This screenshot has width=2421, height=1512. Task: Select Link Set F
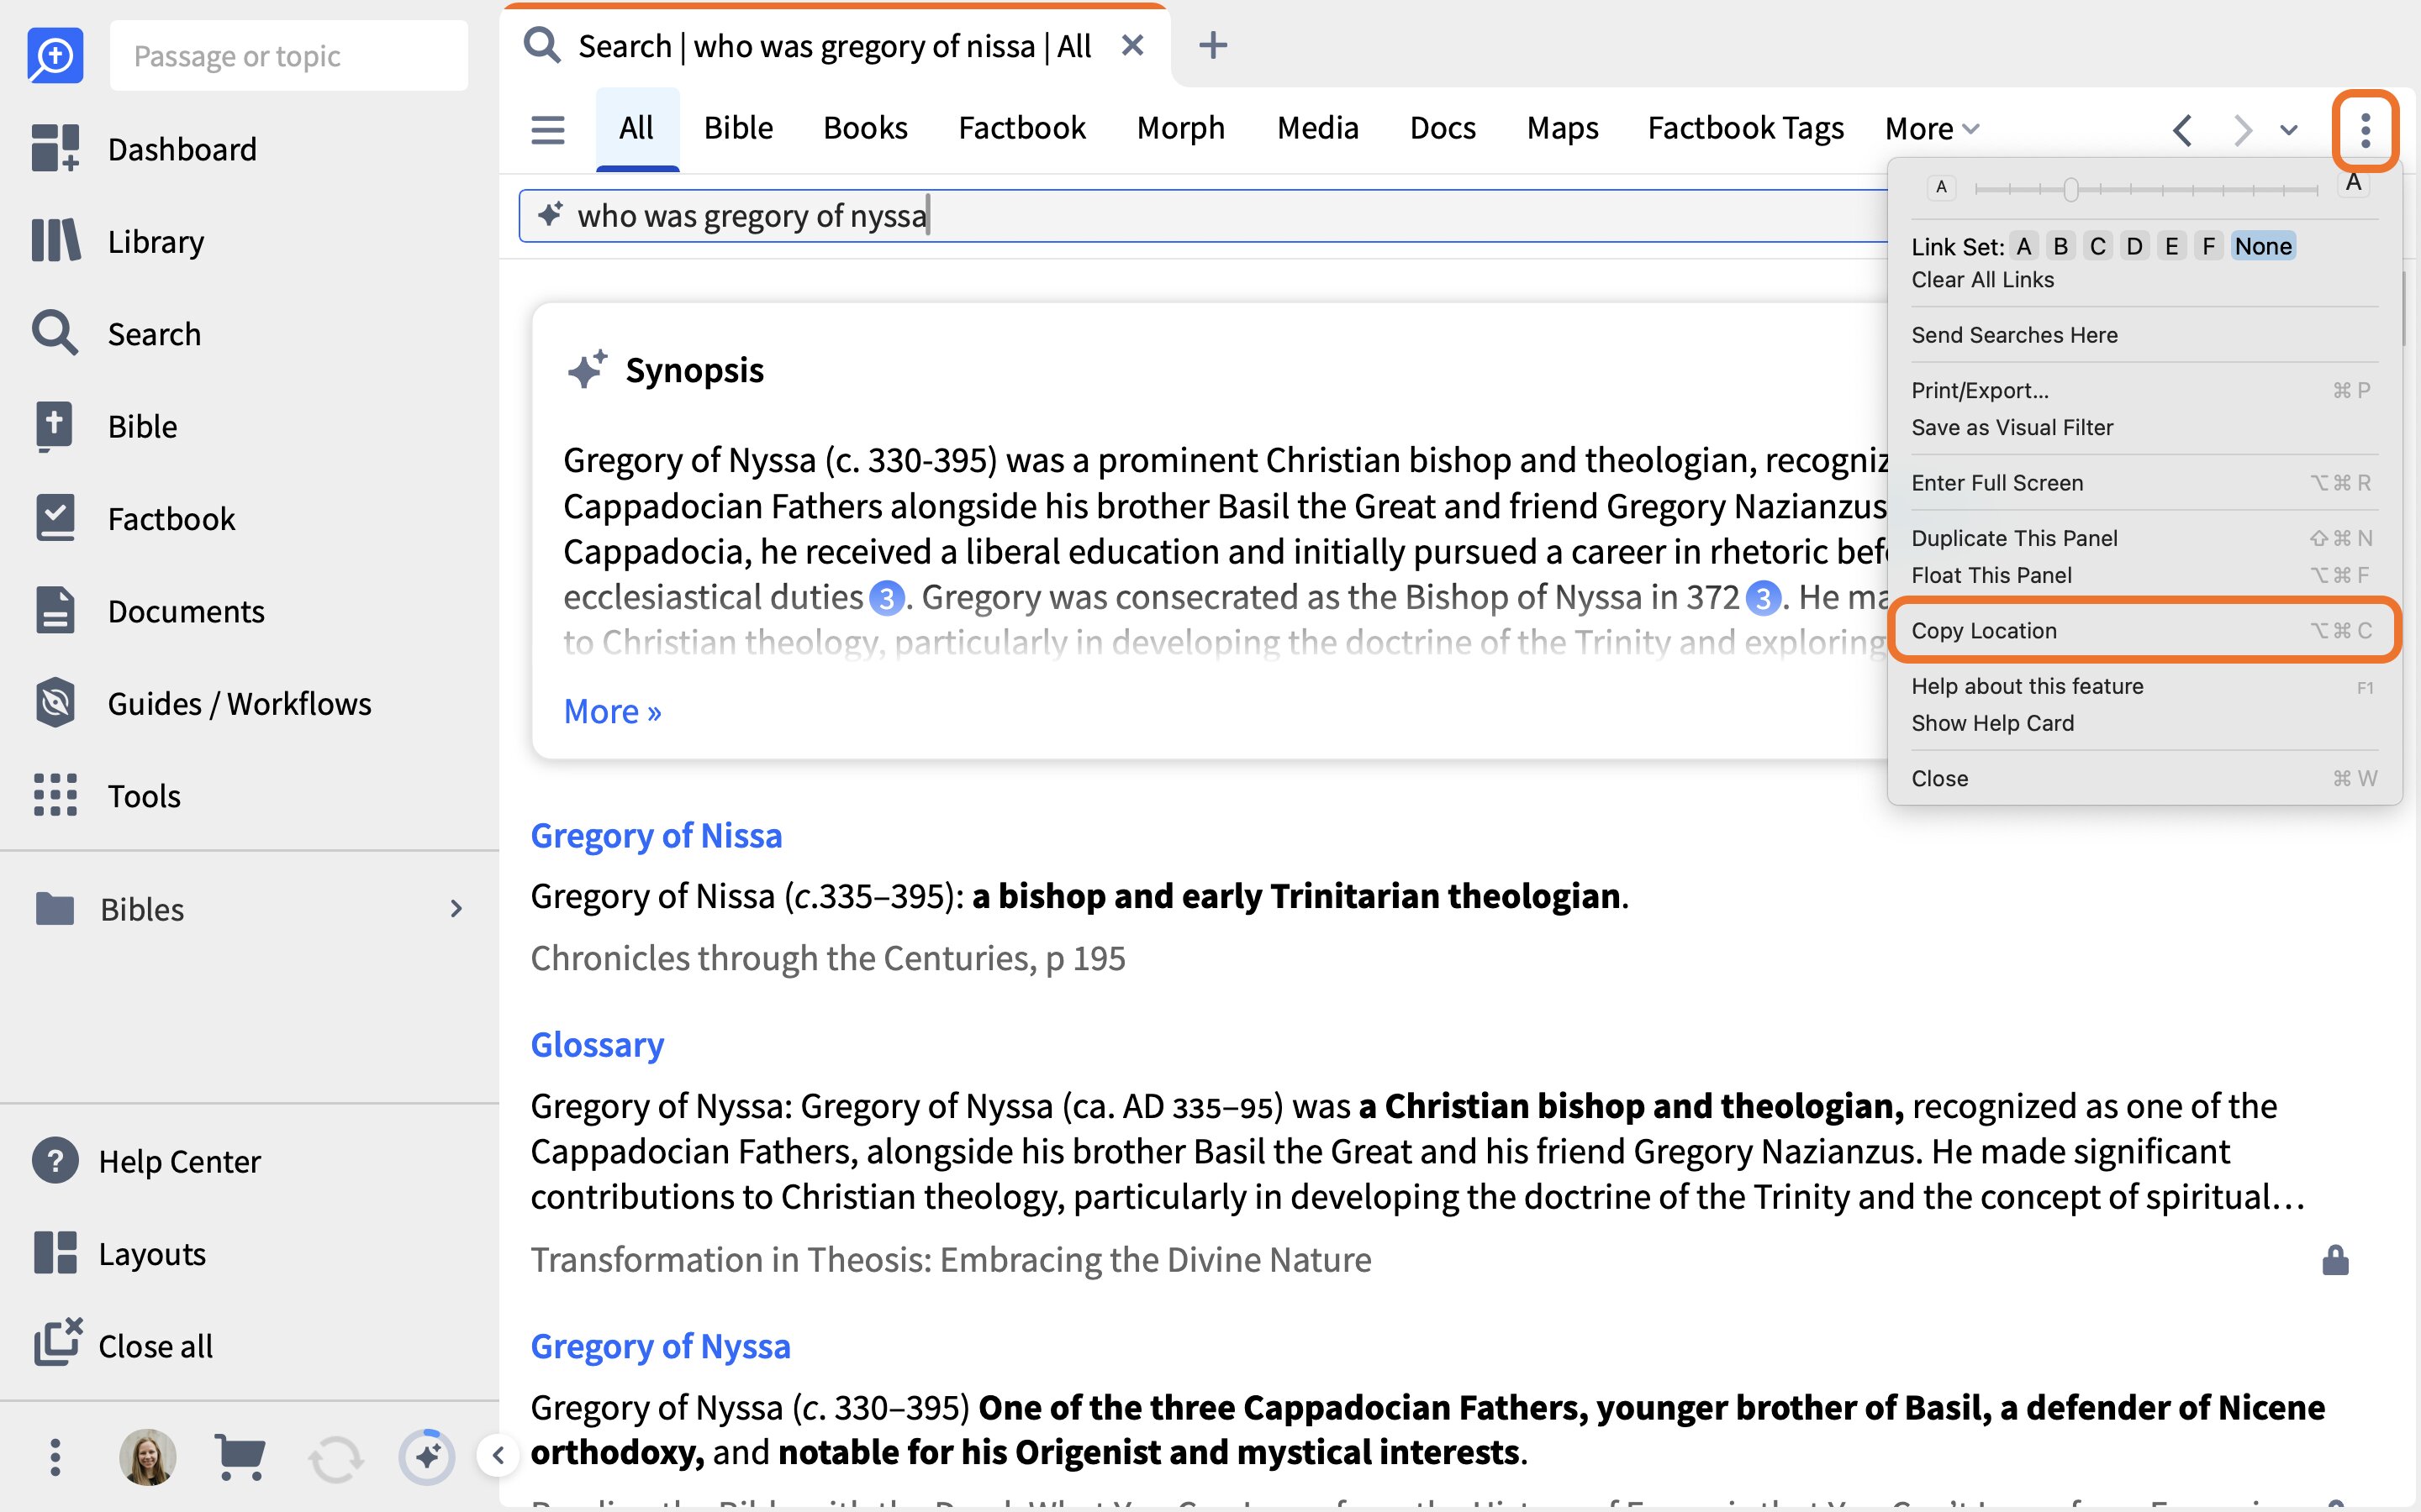pyautogui.click(x=2208, y=246)
